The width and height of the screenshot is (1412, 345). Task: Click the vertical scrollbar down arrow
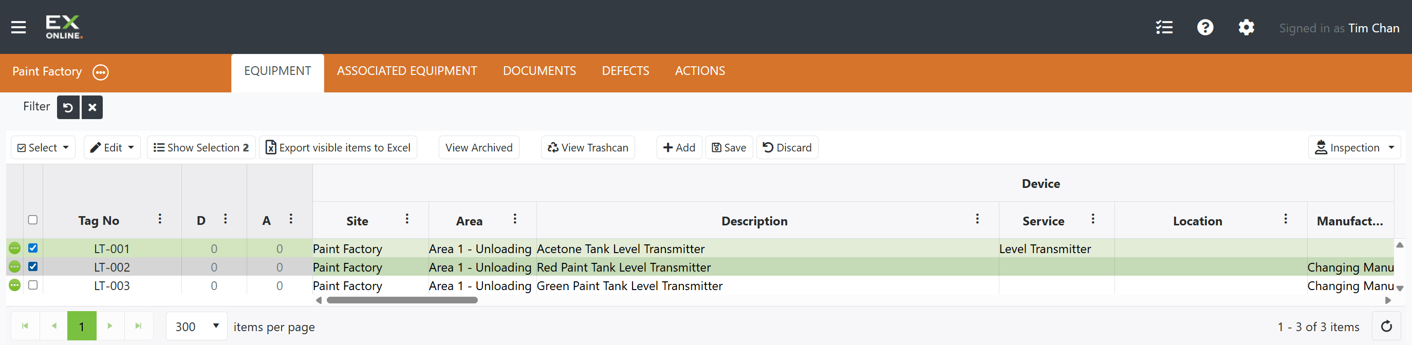coord(1399,288)
